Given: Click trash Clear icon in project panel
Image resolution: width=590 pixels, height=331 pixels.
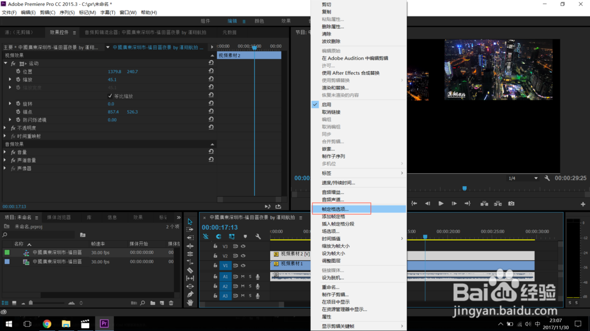Looking at the screenshot, I should [x=171, y=303].
